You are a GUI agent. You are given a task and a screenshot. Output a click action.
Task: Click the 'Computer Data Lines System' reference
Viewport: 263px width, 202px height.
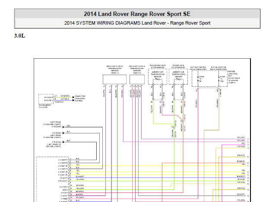[x=80, y=98]
